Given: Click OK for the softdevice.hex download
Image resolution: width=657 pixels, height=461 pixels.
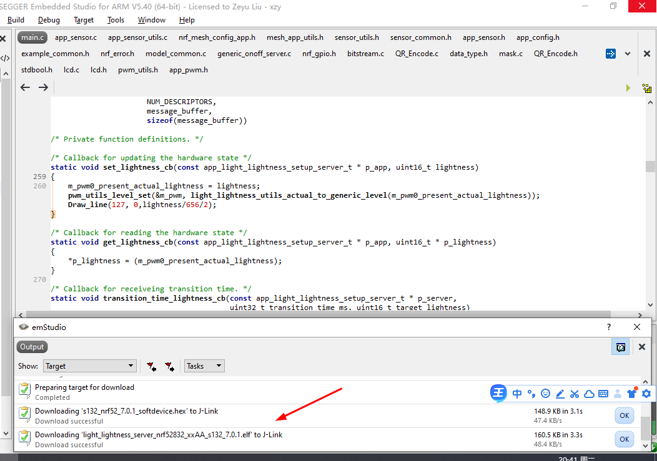Looking at the screenshot, I should pos(624,416).
